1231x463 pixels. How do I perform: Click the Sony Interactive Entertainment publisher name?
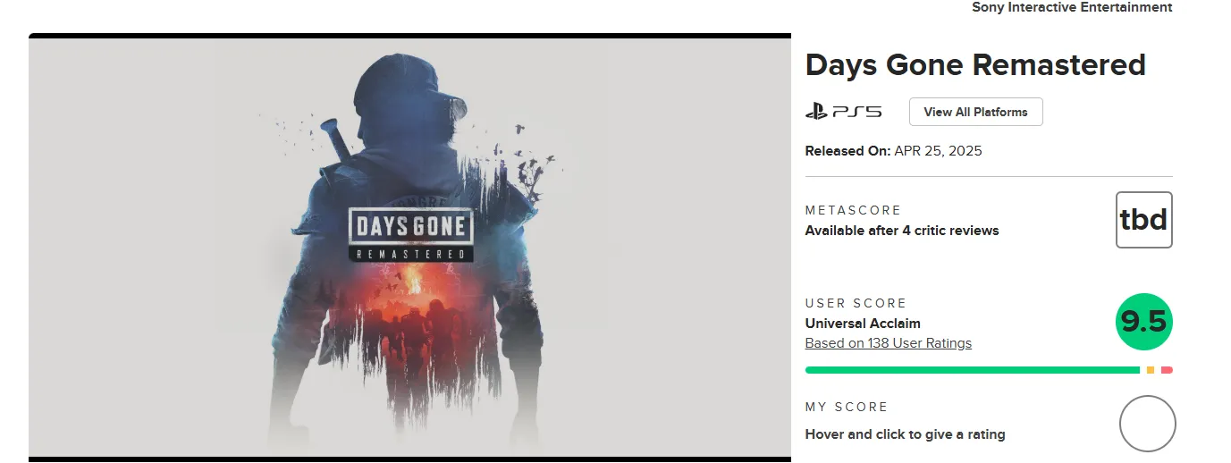1072,7
